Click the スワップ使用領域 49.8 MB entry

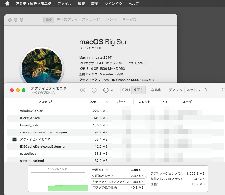pos(118,188)
